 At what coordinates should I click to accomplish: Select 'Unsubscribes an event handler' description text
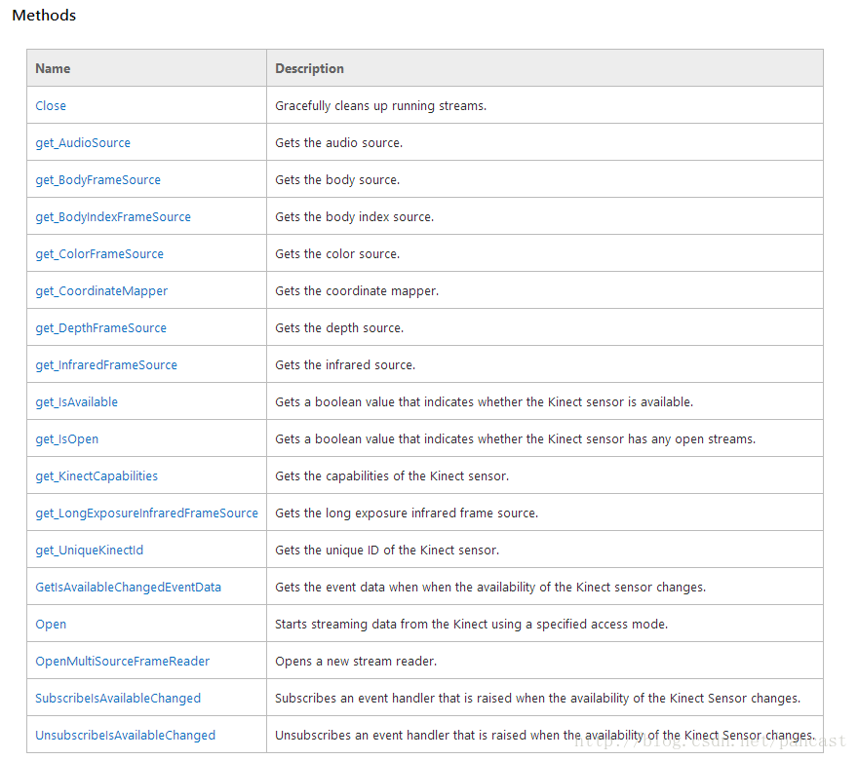tap(545, 736)
